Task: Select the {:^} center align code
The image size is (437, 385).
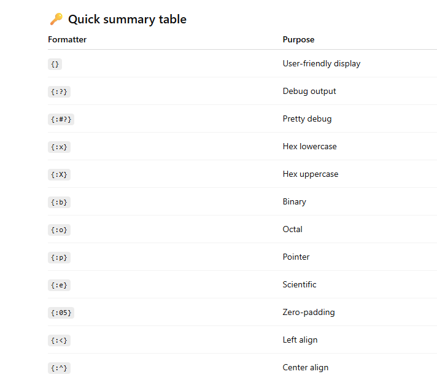Action: (x=59, y=368)
